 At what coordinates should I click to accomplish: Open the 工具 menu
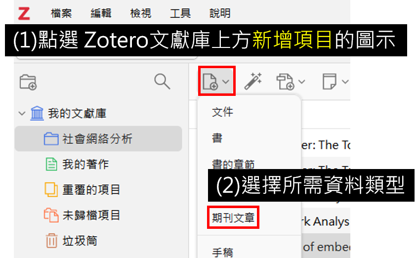tap(180, 13)
